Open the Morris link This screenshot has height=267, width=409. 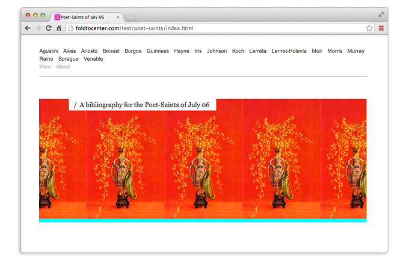point(334,51)
